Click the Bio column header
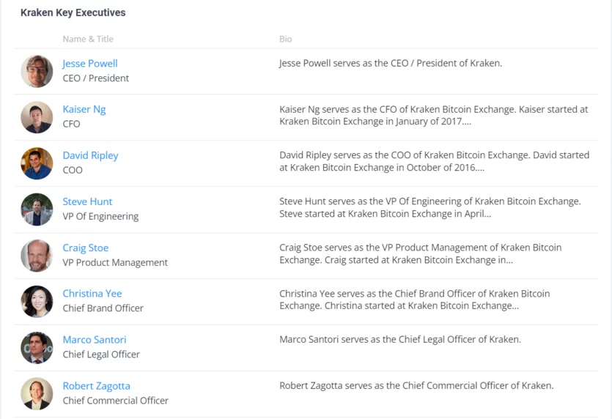The height and width of the screenshot is (419, 612). tap(285, 39)
